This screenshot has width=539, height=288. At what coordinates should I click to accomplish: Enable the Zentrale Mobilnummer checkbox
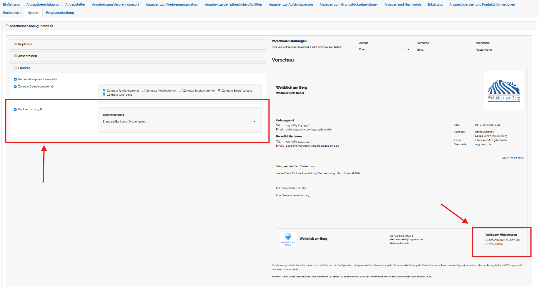coord(144,90)
